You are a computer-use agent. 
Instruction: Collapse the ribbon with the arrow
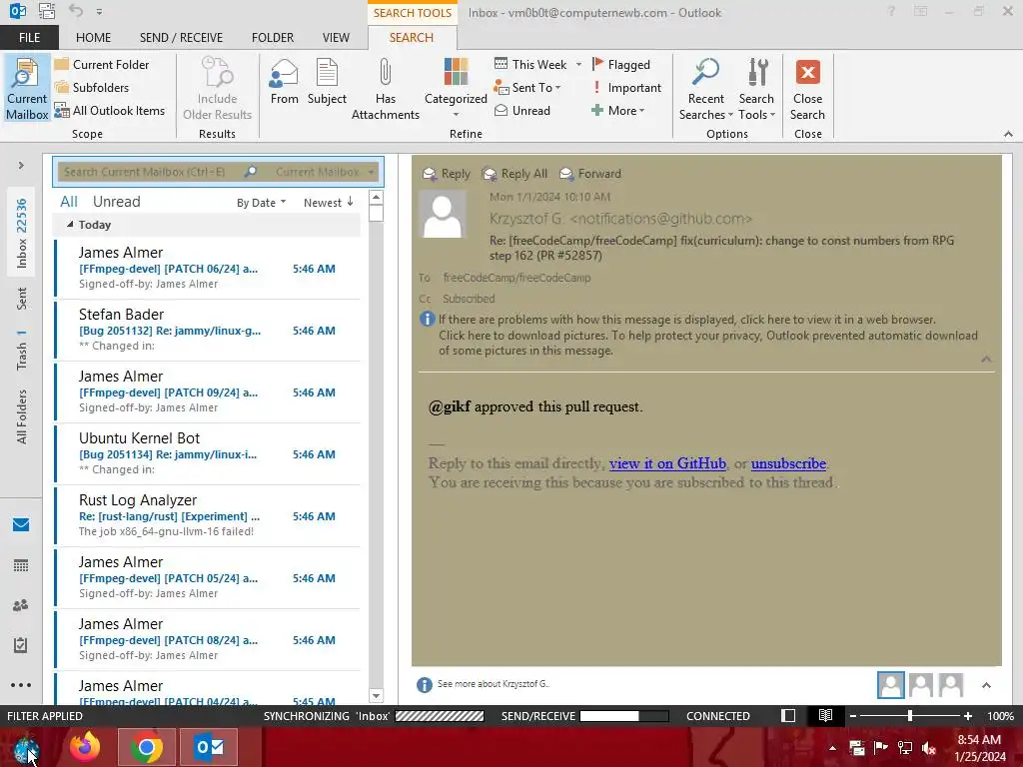point(1008,134)
